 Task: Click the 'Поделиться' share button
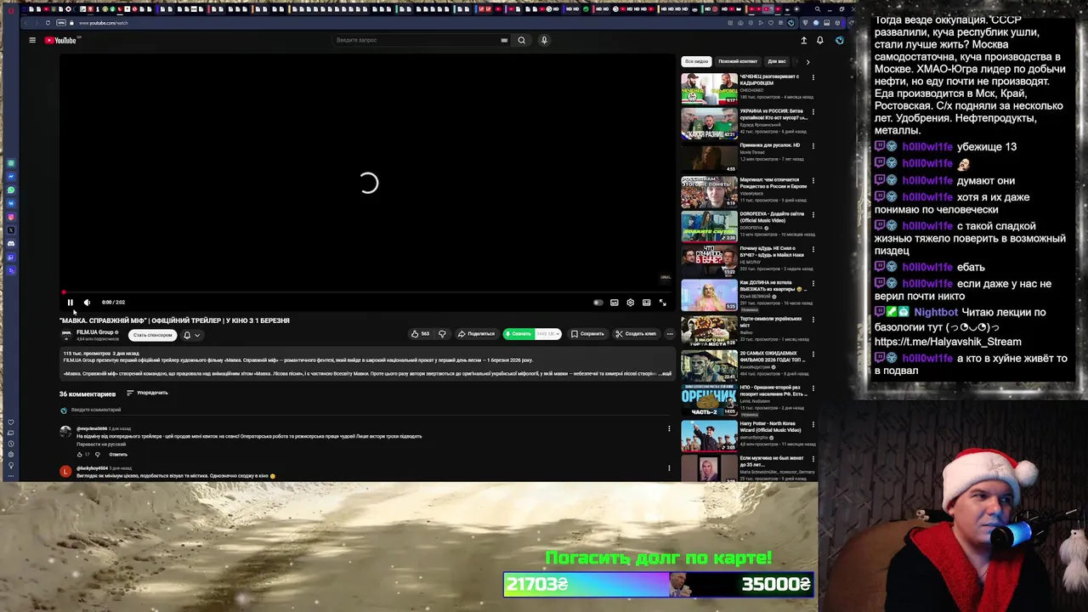tap(476, 334)
